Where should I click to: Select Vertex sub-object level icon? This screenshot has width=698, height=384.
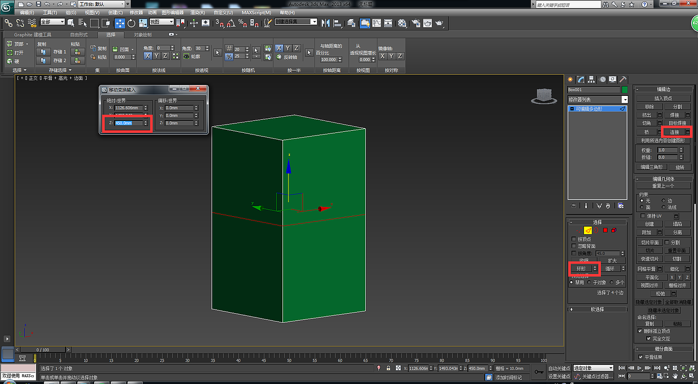(x=579, y=230)
